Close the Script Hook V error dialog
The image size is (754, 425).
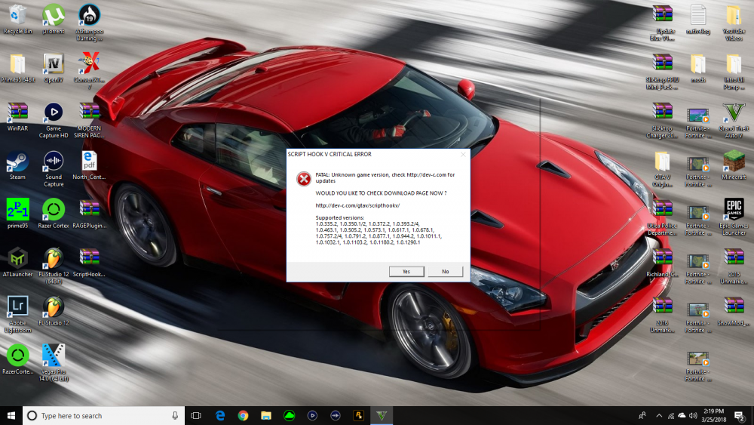coord(463,154)
